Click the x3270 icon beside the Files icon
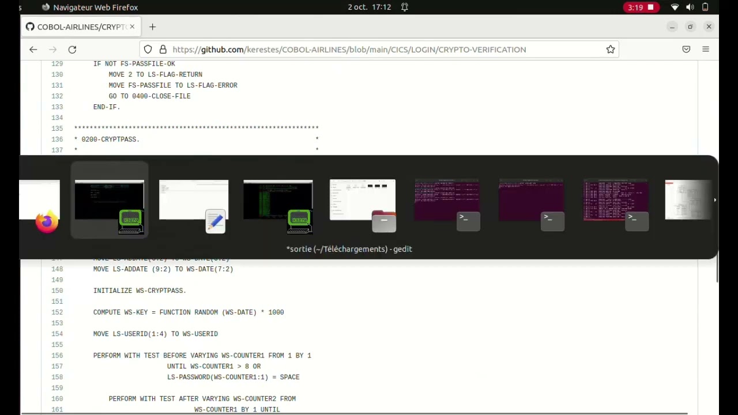Screen dimensions: 738x415 point(300,222)
